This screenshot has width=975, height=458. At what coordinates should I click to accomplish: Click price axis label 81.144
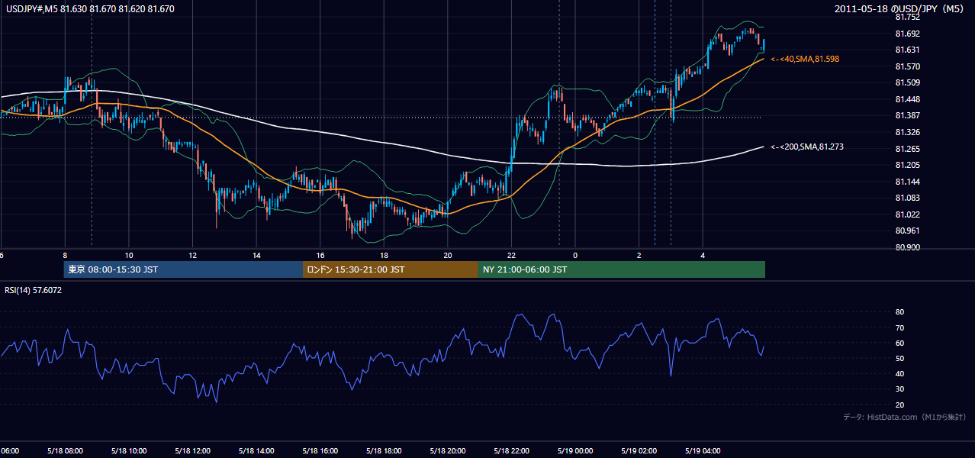906,182
